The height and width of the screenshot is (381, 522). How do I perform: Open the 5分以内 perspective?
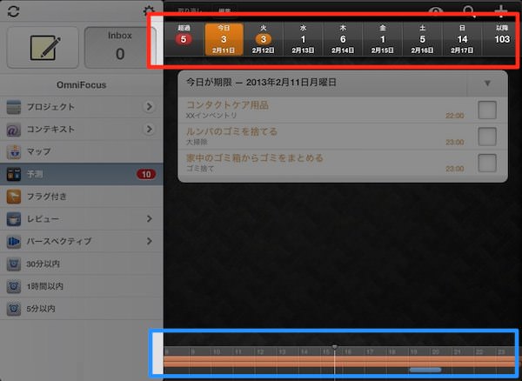82,309
